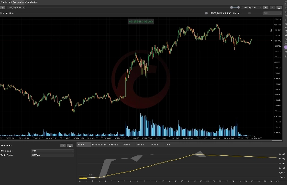The height and width of the screenshot is (185, 287).
Task: Click the speed slider knob in second row
Action: coord(249,13)
